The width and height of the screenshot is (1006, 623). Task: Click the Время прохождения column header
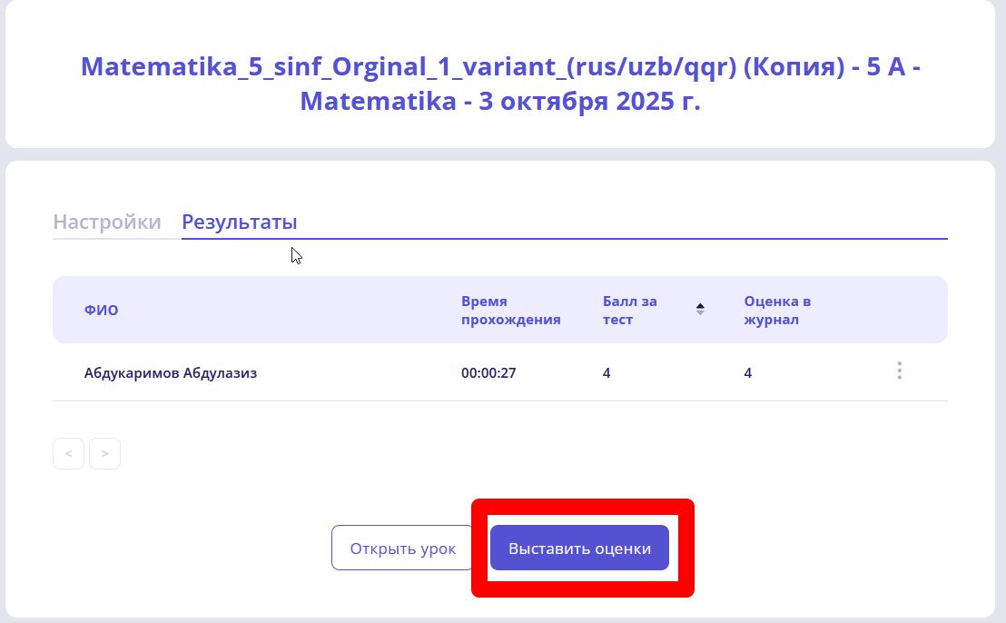click(510, 311)
